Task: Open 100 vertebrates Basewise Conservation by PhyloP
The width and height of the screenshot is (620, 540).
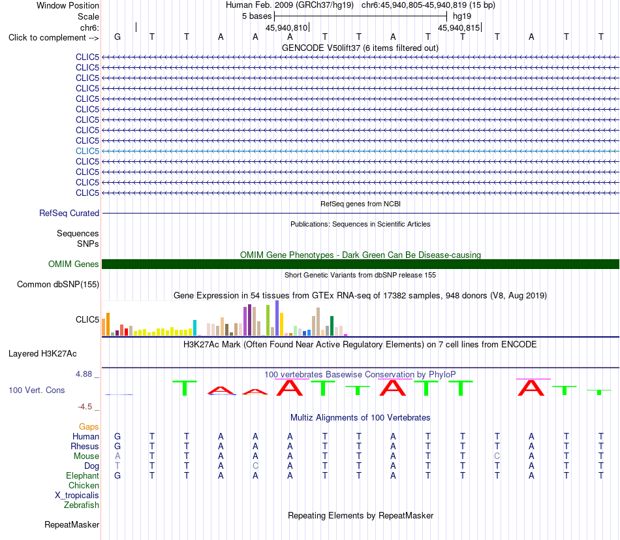Action: [x=360, y=374]
